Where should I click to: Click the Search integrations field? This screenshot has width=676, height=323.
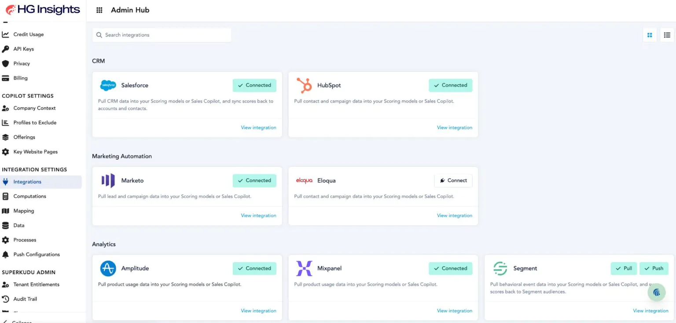coord(162,35)
